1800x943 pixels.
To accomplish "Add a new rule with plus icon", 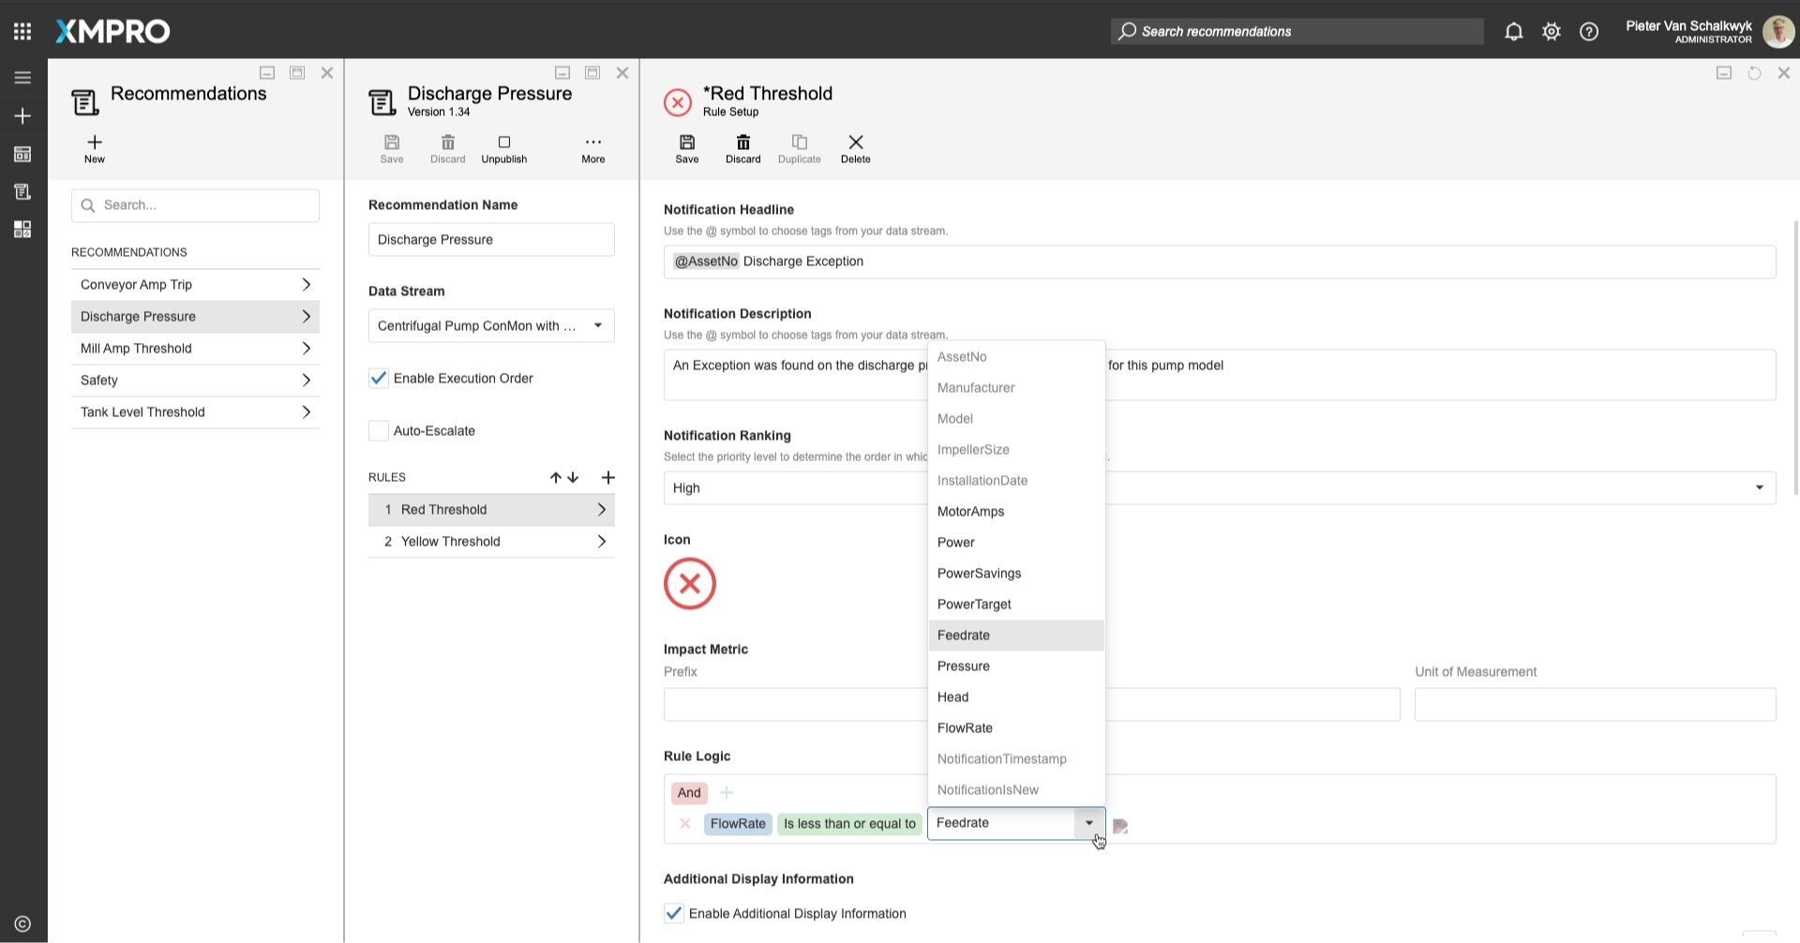I will point(607,477).
